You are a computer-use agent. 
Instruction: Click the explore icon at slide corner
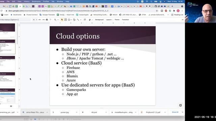click(x=181, y=105)
